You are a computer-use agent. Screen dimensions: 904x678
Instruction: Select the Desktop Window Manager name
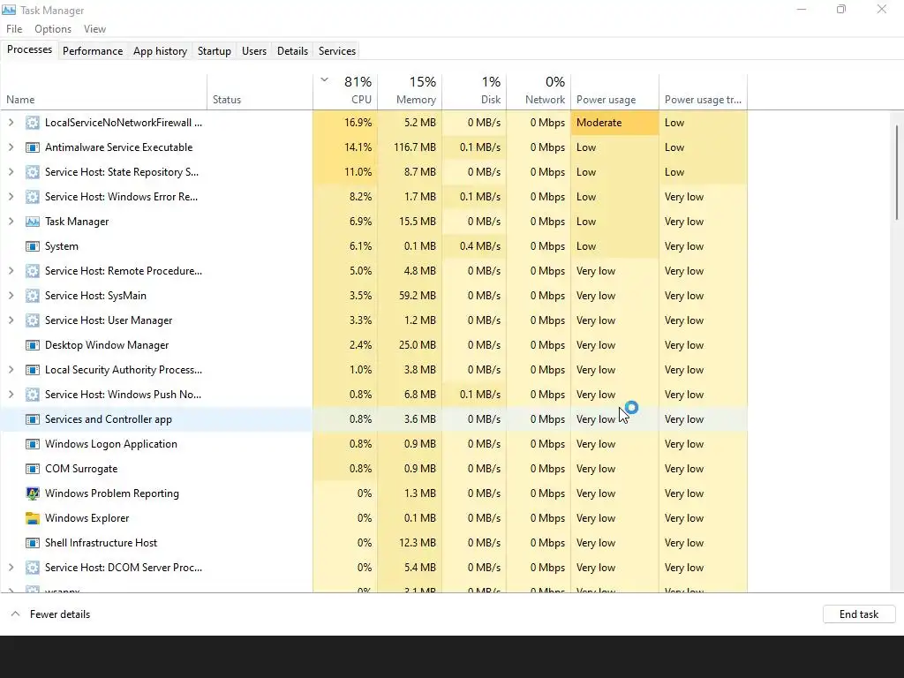point(107,345)
